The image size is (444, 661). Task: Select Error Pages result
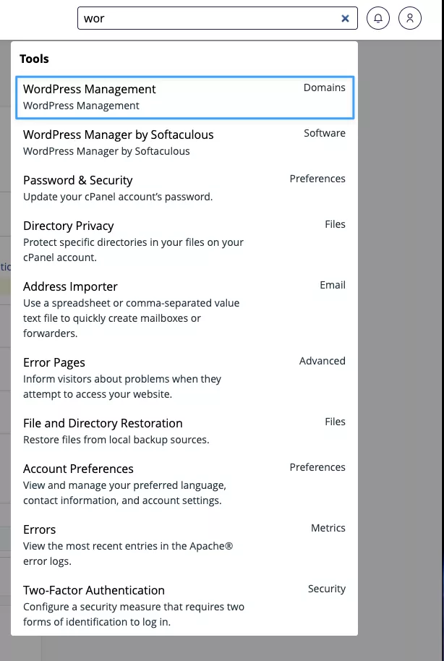pyautogui.click(x=54, y=363)
